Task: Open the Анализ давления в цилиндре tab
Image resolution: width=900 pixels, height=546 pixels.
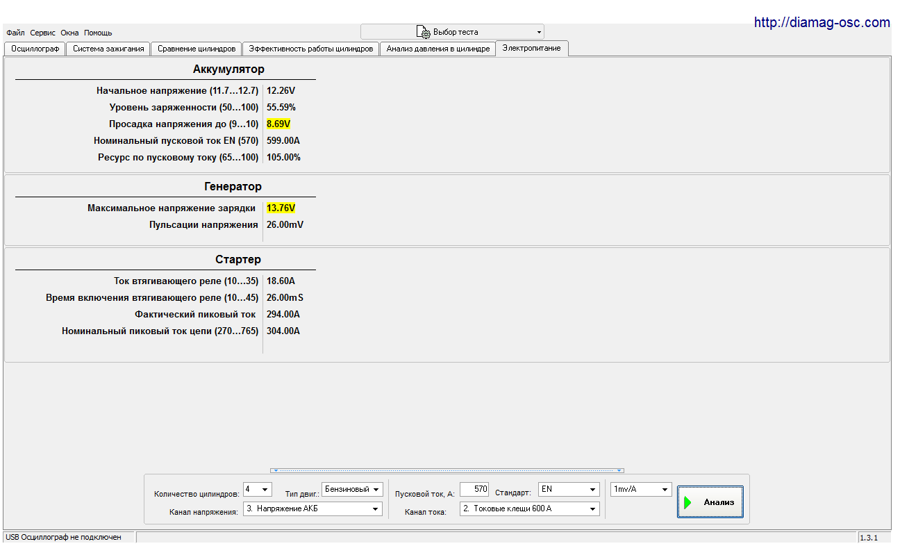Action: [x=438, y=49]
